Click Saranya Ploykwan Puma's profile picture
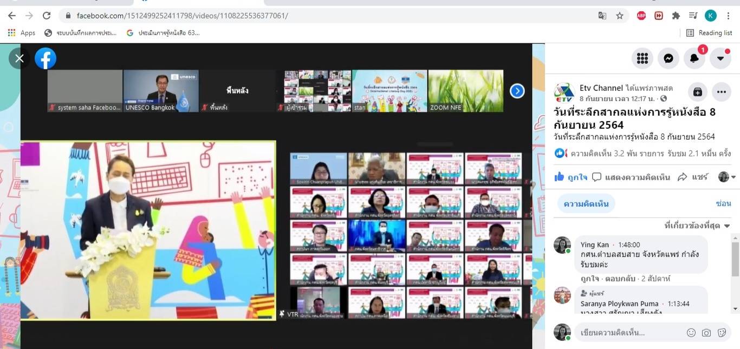740x349 pixels. (562, 295)
